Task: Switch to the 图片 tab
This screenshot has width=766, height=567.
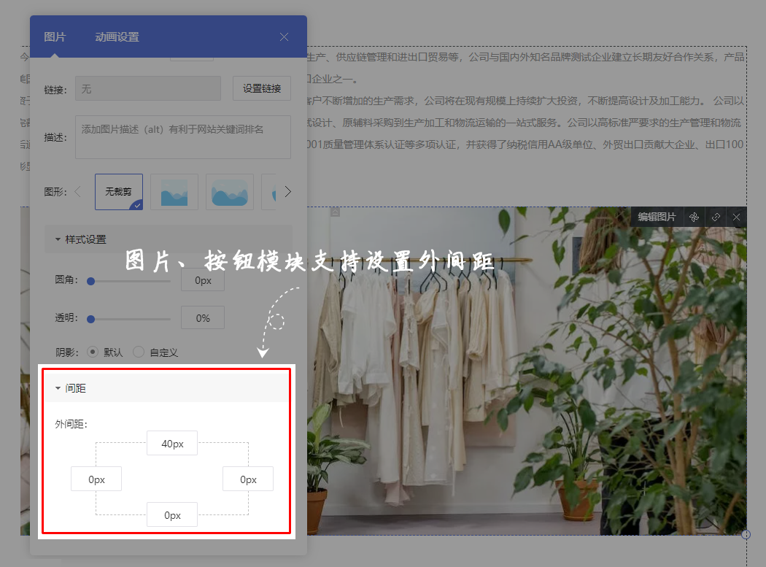Action: click(x=55, y=36)
